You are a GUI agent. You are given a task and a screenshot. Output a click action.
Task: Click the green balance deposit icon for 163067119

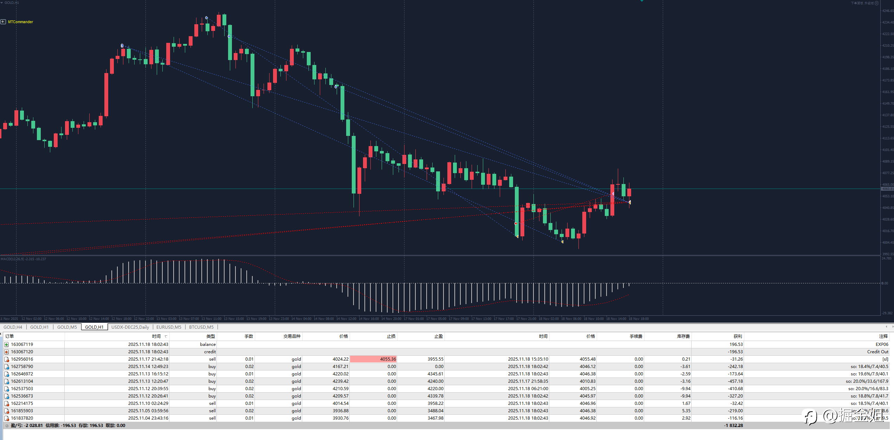pos(6,344)
